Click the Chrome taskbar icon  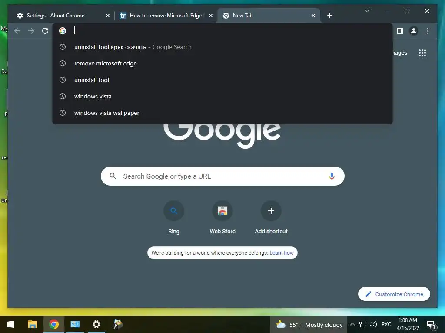pos(53,324)
